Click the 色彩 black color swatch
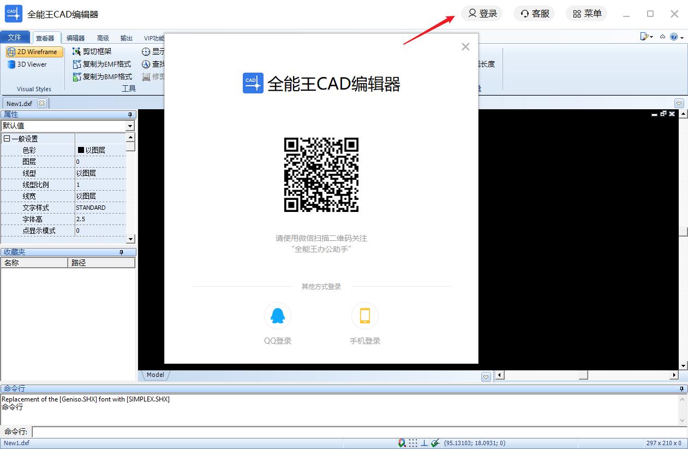Image resolution: width=688 pixels, height=449 pixels. [81, 150]
